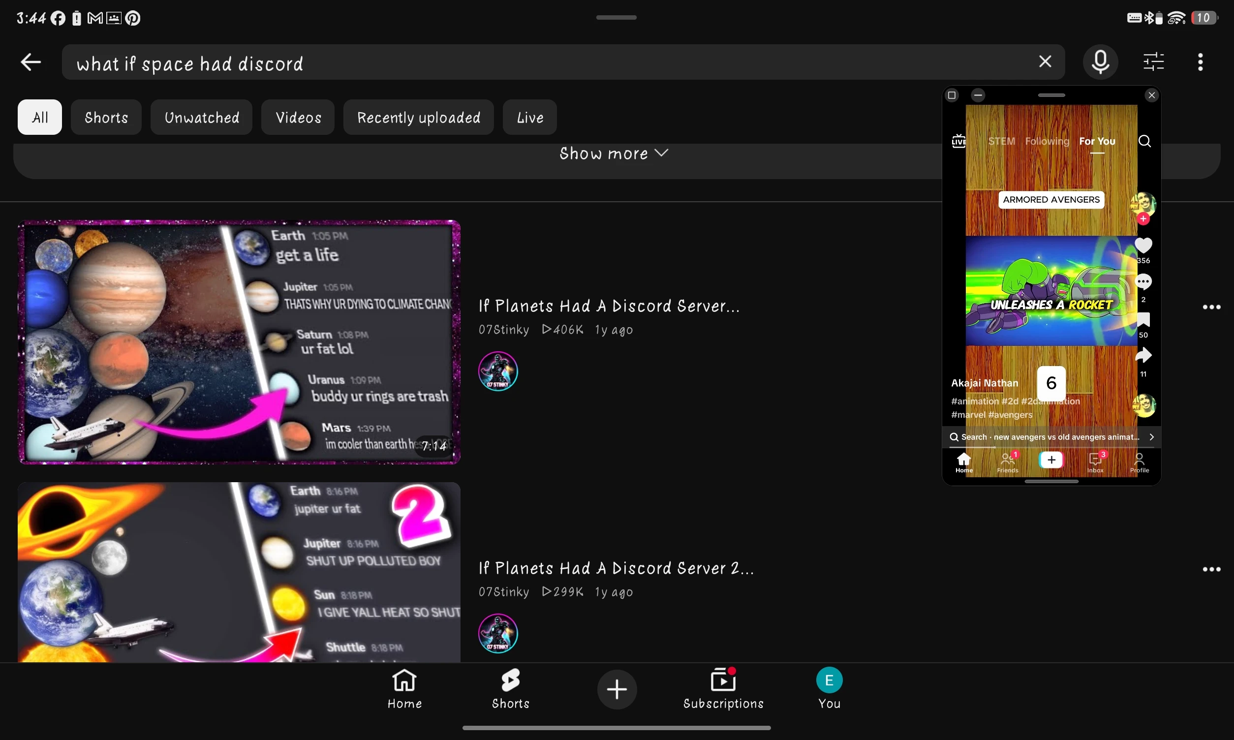The height and width of the screenshot is (740, 1234).
Task: Open TikTok Friends tab
Action: [x=1007, y=462]
